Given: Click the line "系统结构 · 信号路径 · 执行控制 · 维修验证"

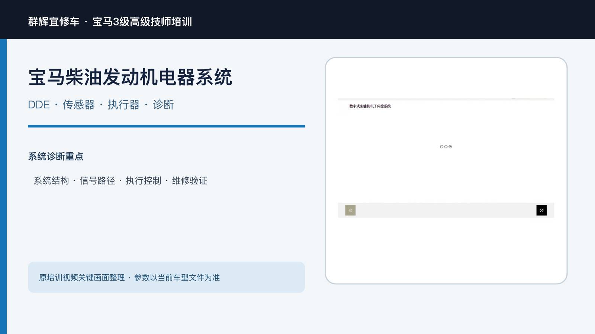Looking at the screenshot, I should tap(120, 181).
